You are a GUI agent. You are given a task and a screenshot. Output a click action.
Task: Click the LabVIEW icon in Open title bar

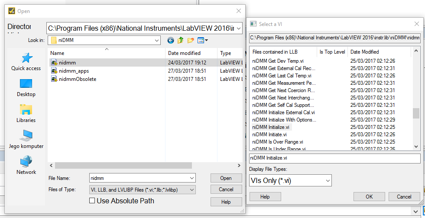[x=12, y=11]
